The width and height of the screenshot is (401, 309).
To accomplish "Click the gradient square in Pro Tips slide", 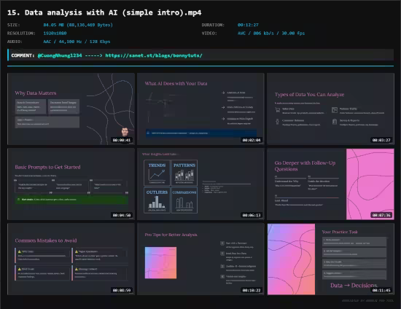I will (160, 263).
